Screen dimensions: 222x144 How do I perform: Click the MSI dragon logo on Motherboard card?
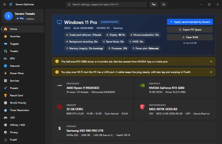pyautogui.click(x=142, y=107)
